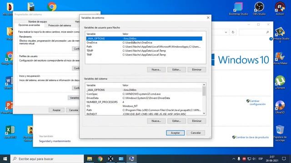
Task: Click Eliminar under user variables
Action: click(x=197, y=70)
